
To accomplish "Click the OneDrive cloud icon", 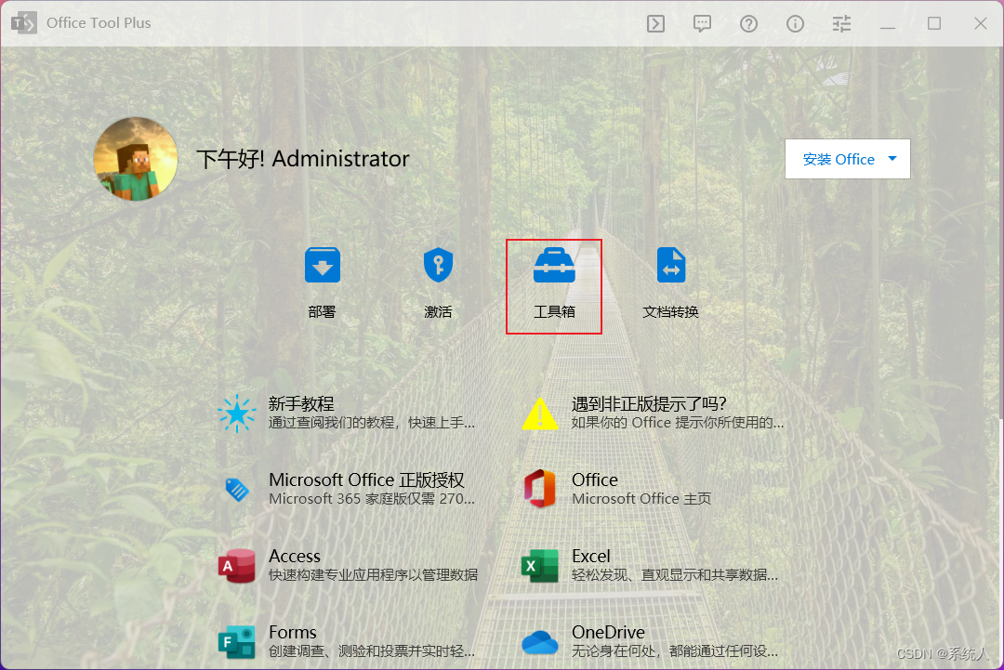I will pyautogui.click(x=540, y=642).
